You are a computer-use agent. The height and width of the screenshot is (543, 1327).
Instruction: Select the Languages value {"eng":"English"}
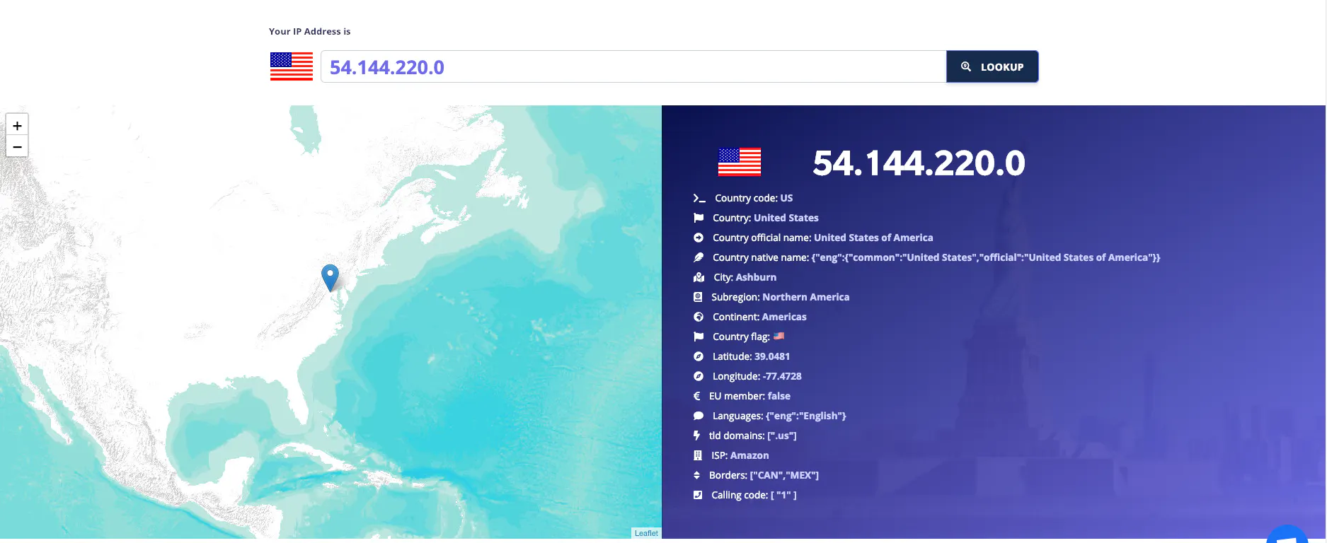tap(806, 416)
